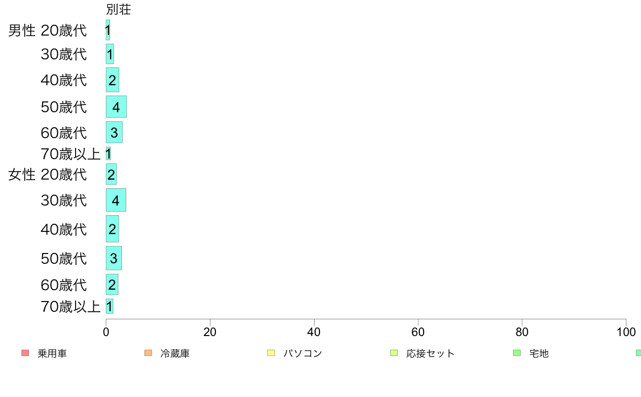Click the 応接セット legend swatch
The image size is (641, 397).
click(394, 353)
